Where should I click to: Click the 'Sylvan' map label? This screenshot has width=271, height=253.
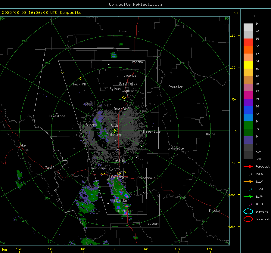115,89
